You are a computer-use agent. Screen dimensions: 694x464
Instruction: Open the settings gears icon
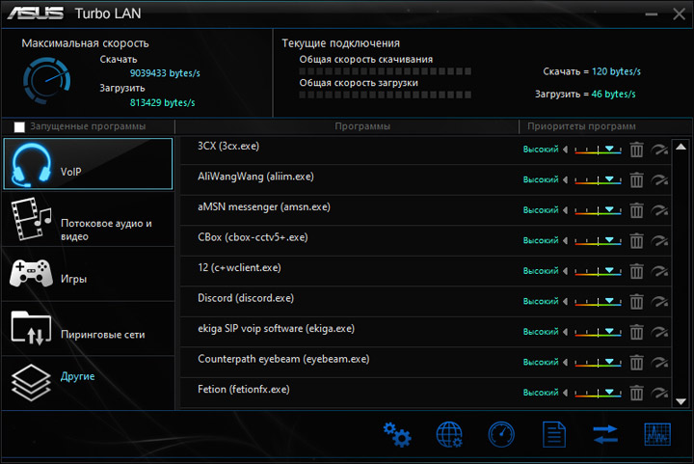[397, 435]
